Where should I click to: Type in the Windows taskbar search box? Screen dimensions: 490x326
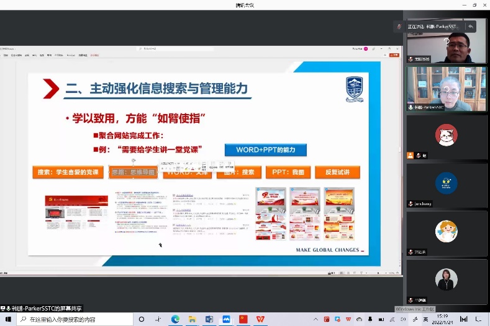pyautogui.click(x=75, y=319)
